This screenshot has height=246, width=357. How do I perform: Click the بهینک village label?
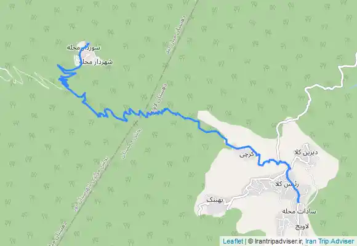tap(215, 200)
